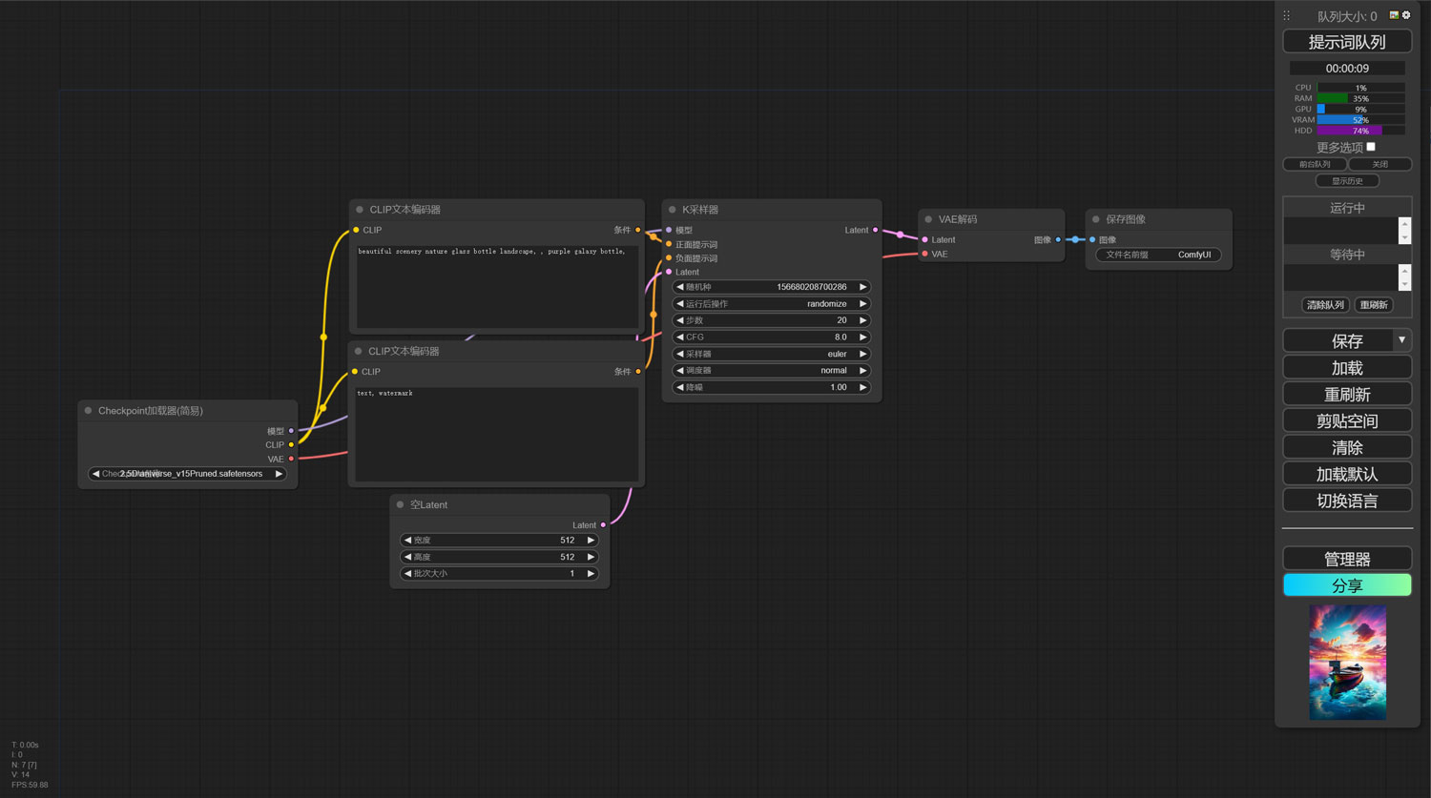Open the generated boat image thumbnail
Screen dimensions: 1431x798
1347,663
